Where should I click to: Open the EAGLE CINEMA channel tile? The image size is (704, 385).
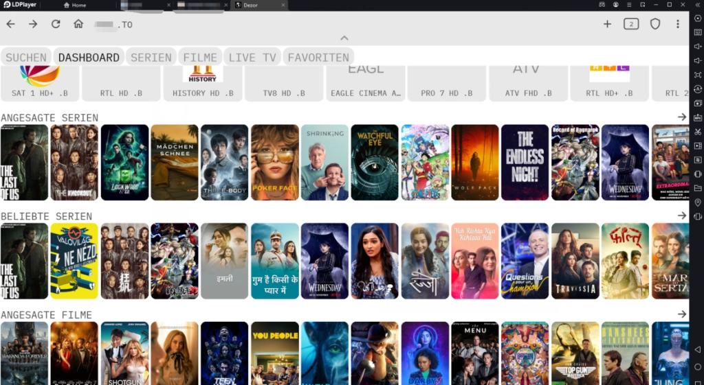click(366, 83)
